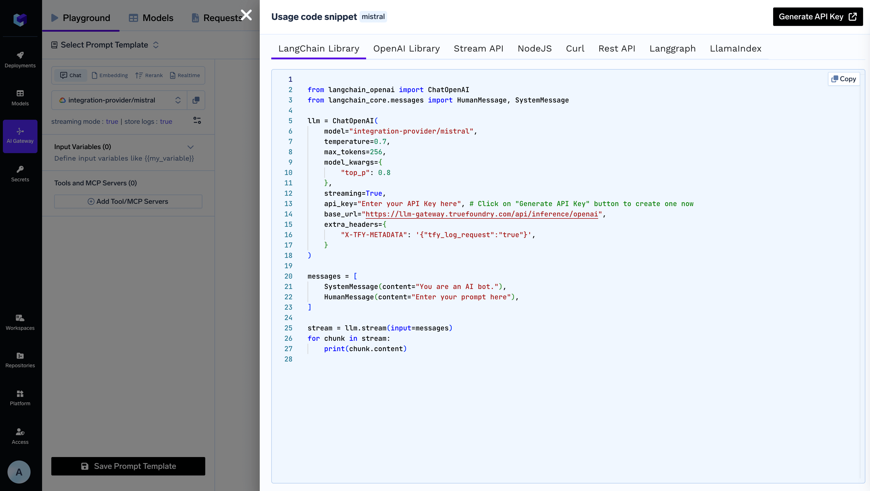Select the Rerank model type
Image resolution: width=870 pixels, height=491 pixels.
(x=149, y=75)
